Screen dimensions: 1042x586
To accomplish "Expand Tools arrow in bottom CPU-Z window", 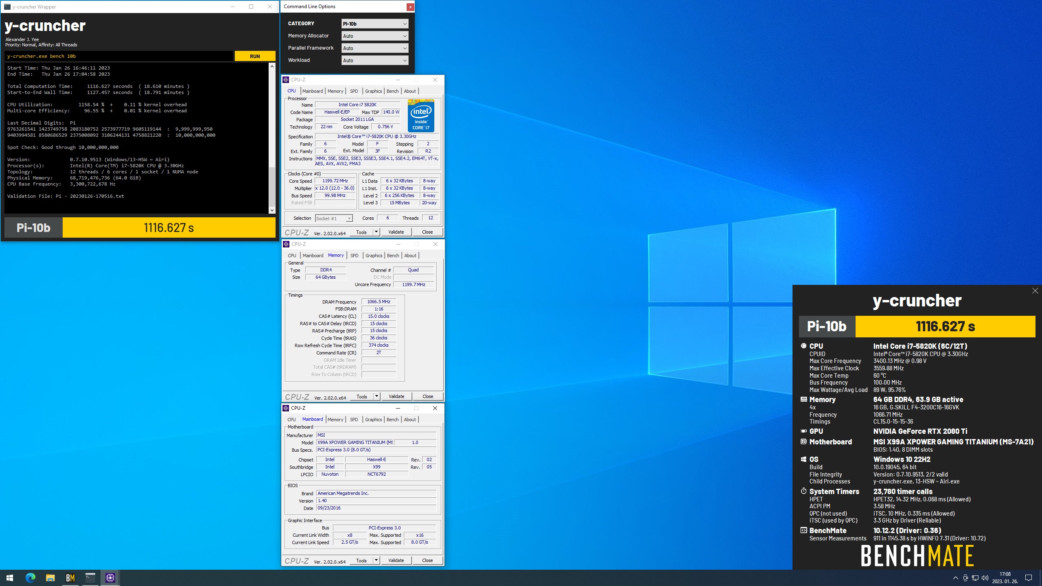I will [377, 560].
